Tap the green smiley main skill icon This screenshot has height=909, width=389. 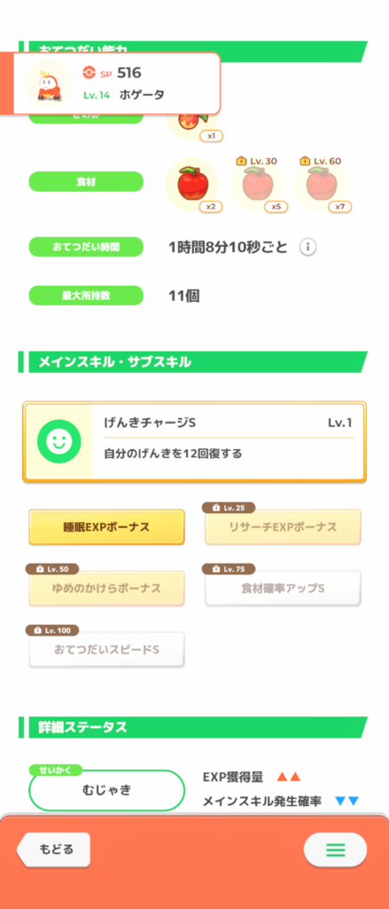coord(58,442)
